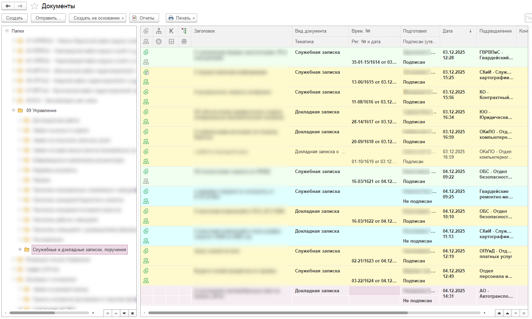Add Документы page to favorites star
This screenshot has width=532, height=319.
pos(34,6)
